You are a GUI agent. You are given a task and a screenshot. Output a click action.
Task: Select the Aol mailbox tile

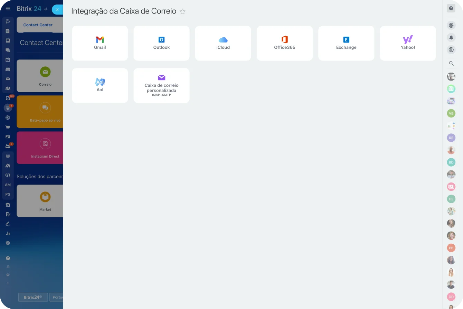[100, 85]
